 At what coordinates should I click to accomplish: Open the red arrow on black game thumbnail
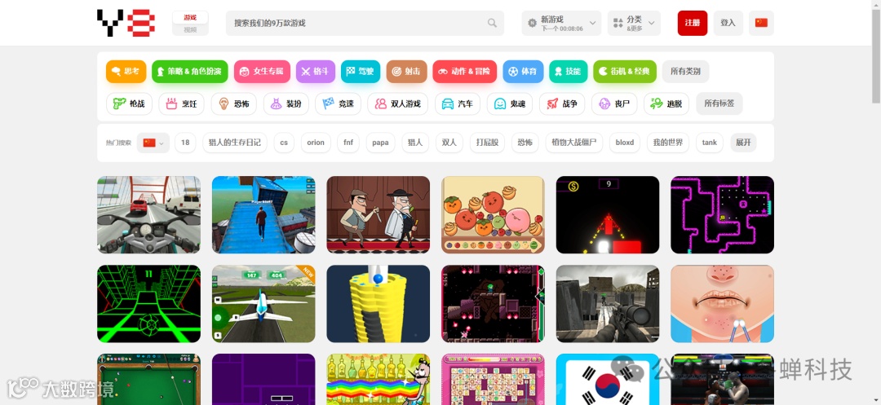click(x=608, y=215)
